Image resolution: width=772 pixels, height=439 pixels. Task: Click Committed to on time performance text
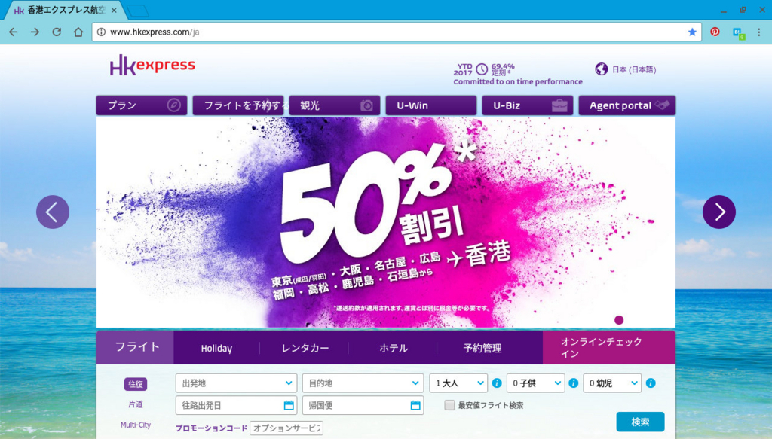518,81
